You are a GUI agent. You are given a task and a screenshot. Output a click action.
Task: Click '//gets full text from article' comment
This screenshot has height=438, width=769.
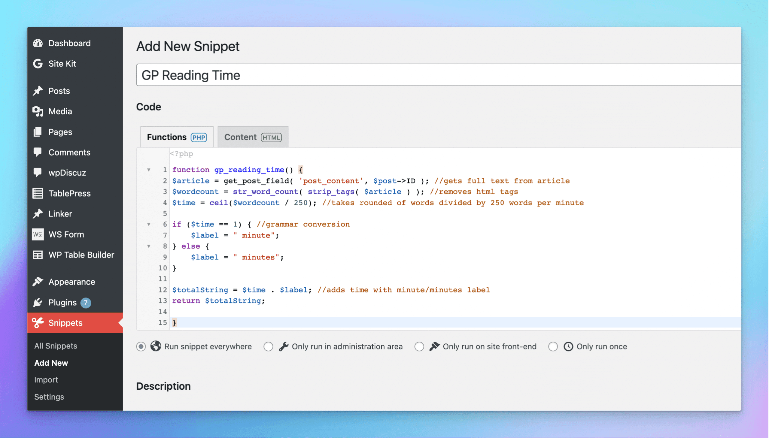tap(502, 181)
